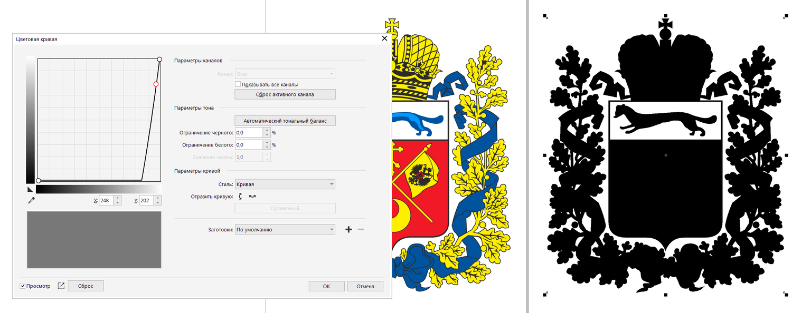Click the Параметры тона section heading
Viewport: 792px width, 313px height.
tap(194, 108)
